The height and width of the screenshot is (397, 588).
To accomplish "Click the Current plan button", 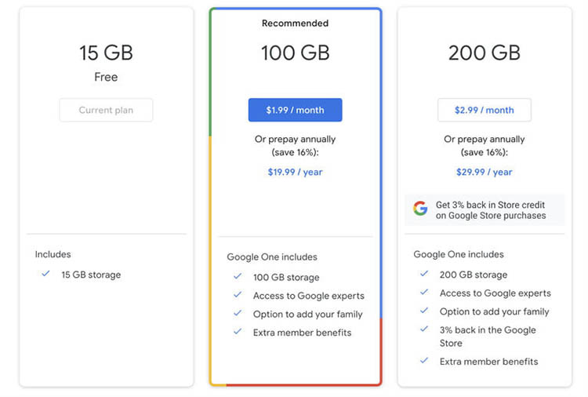I will (x=106, y=110).
